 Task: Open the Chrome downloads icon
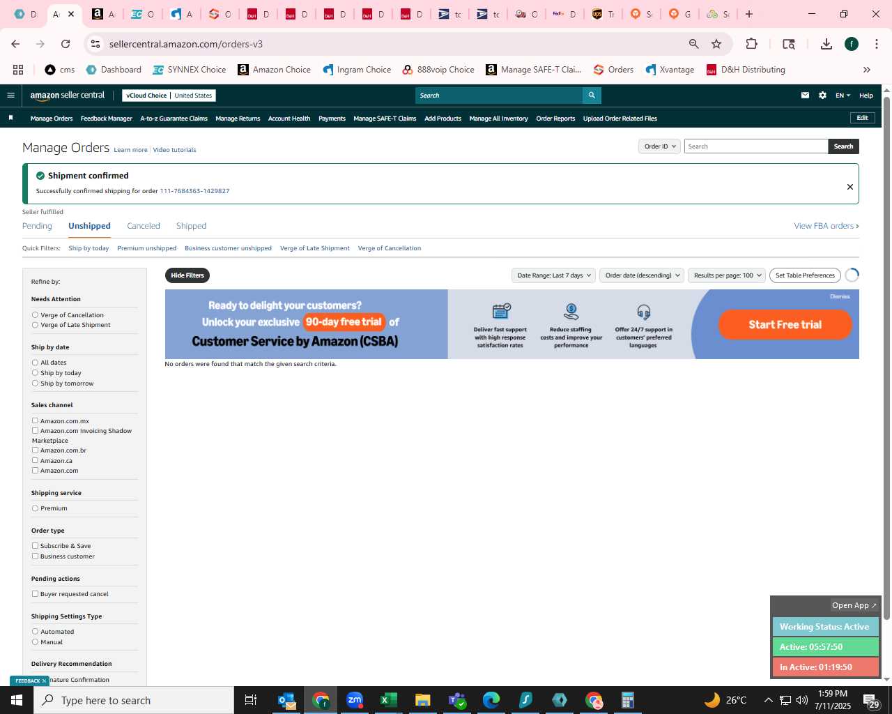coord(826,44)
